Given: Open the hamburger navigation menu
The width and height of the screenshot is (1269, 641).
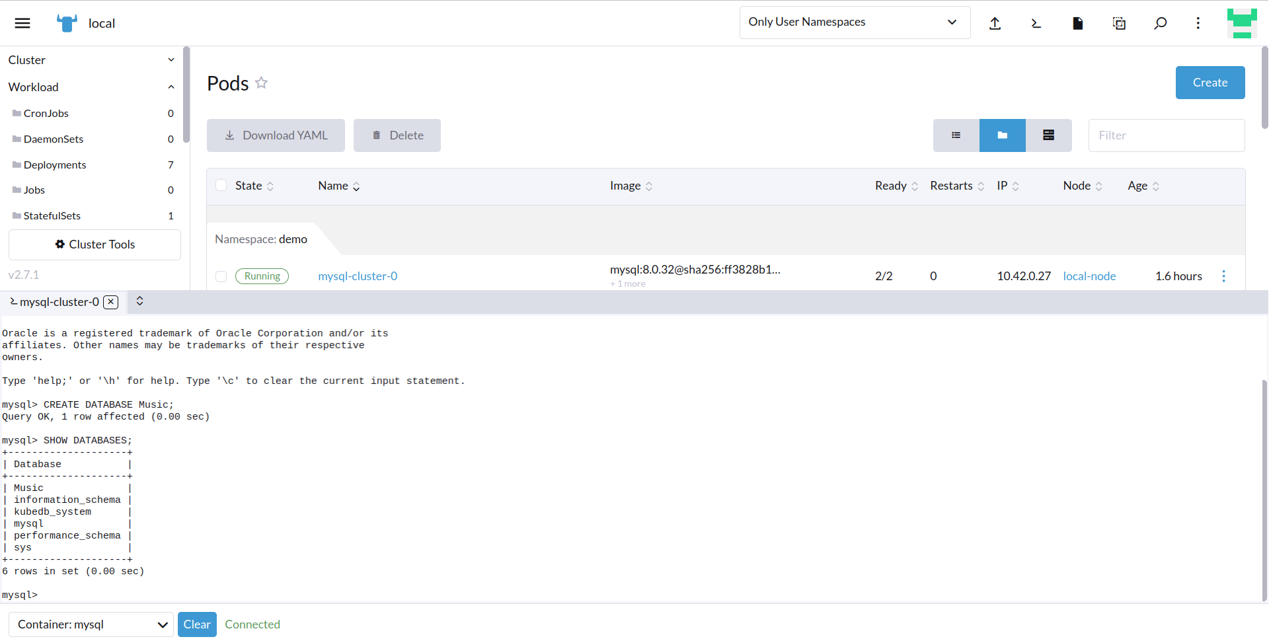Looking at the screenshot, I should pyautogui.click(x=22, y=22).
